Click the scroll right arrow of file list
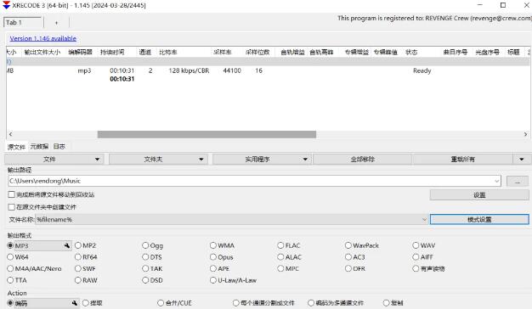The height and width of the screenshot is (309, 532). pos(525,134)
